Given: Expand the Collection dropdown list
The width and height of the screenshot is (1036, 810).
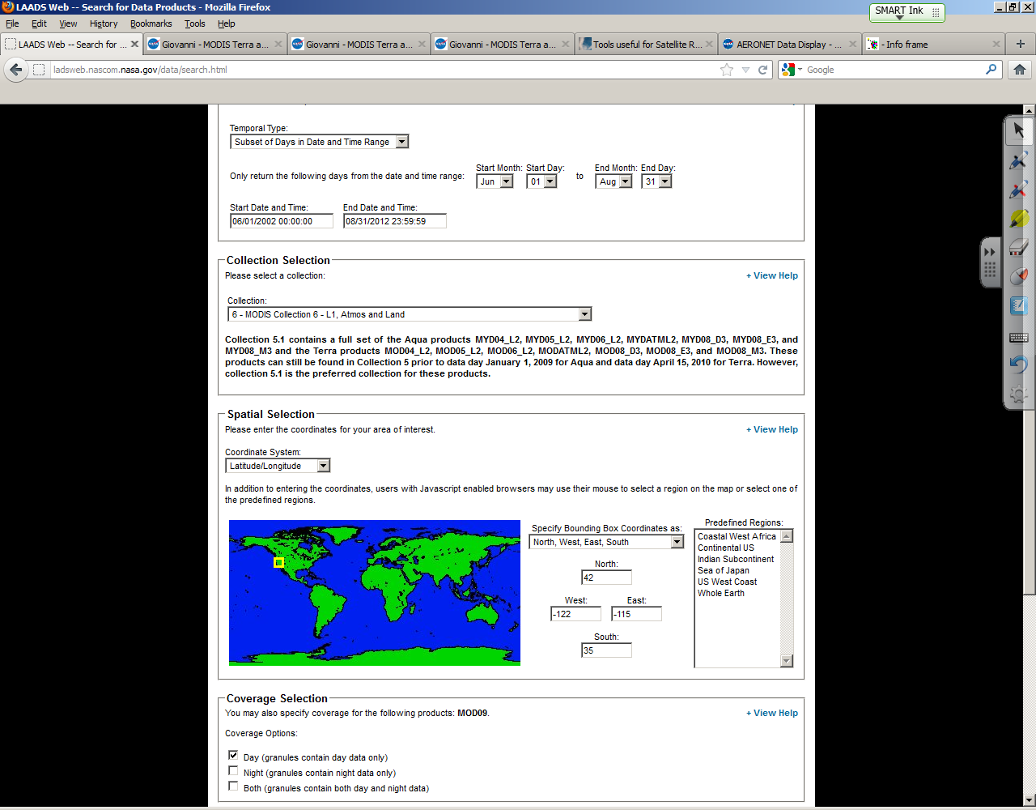Looking at the screenshot, I should pos(410,314).
